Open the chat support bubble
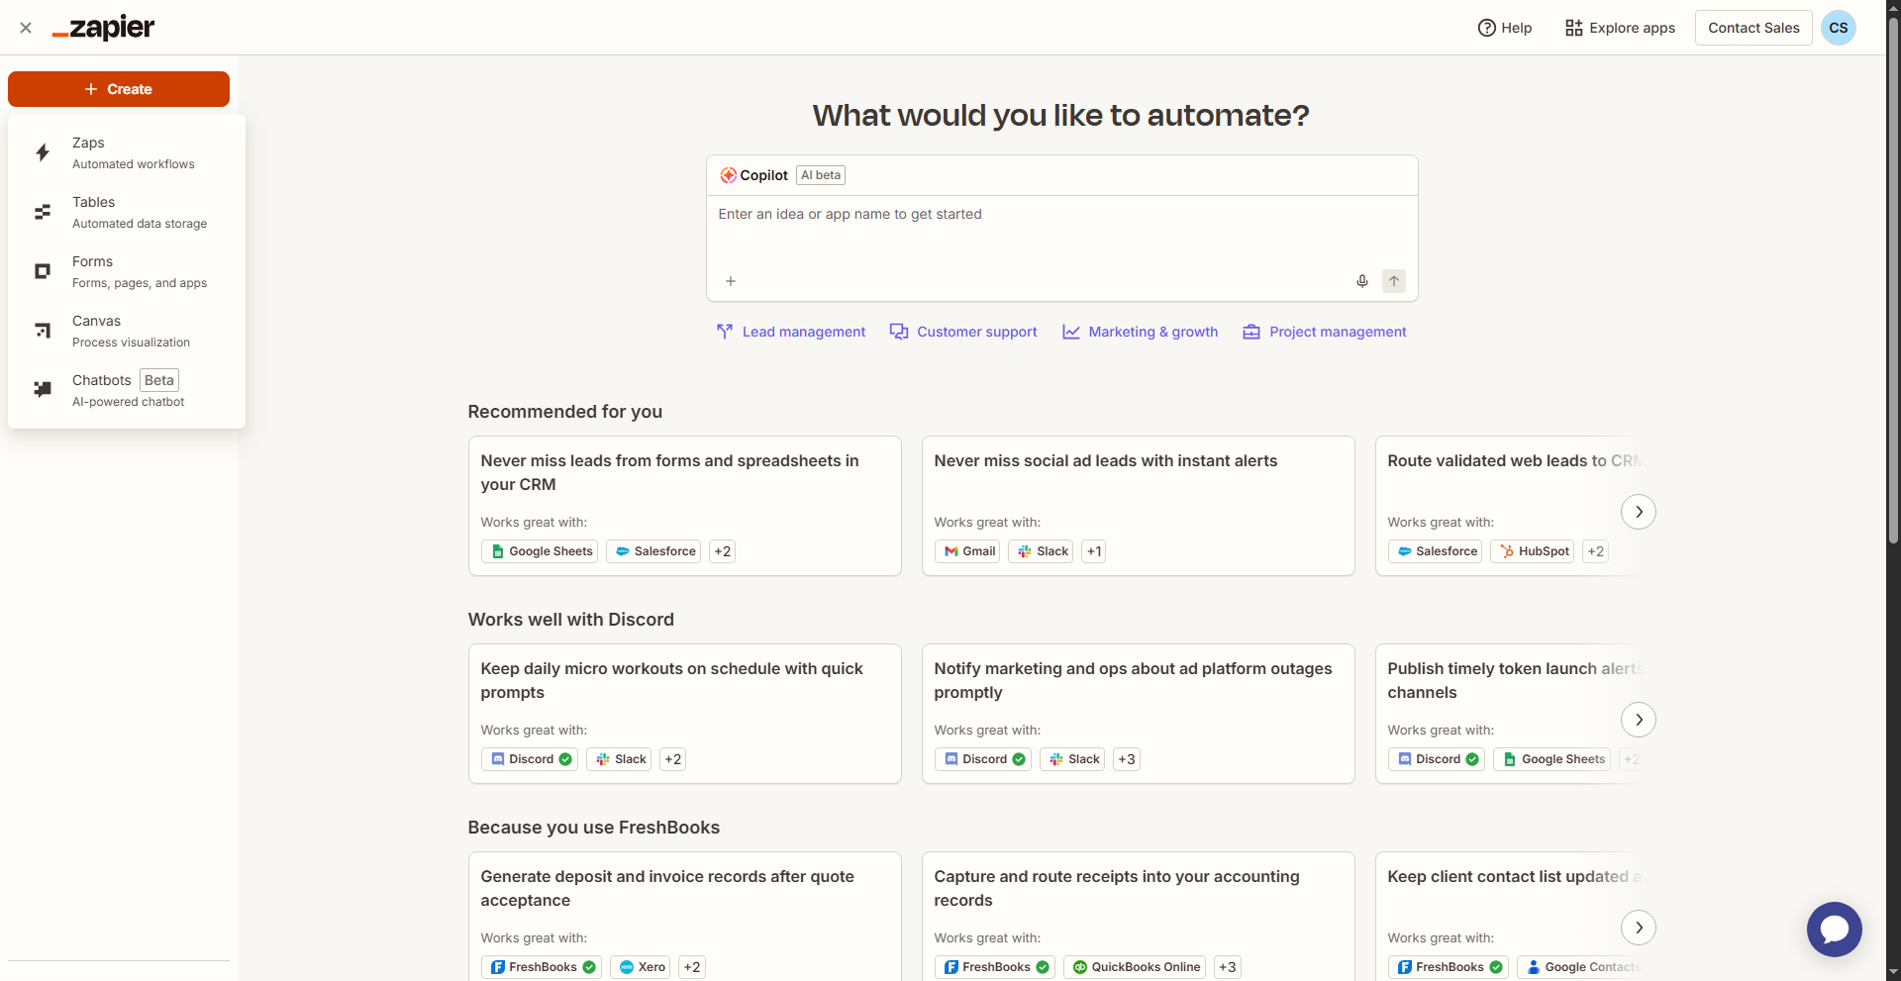 [x=1834, y=929]
